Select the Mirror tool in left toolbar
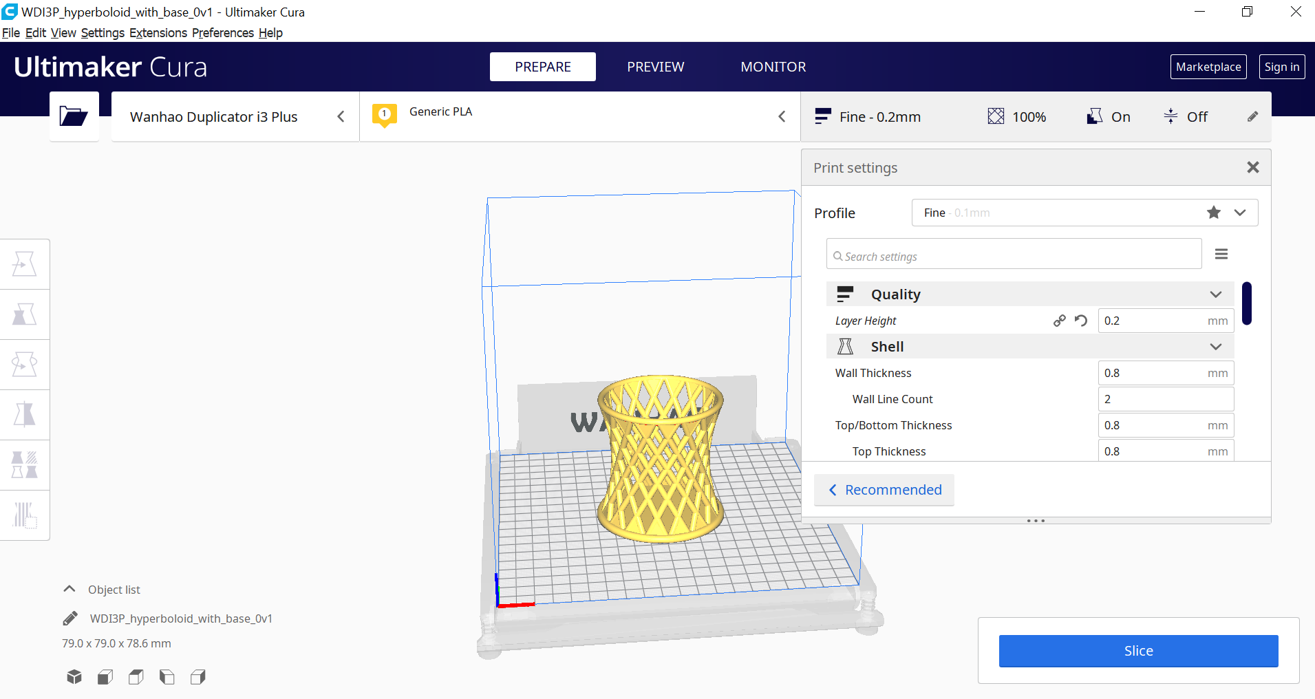 25,415
